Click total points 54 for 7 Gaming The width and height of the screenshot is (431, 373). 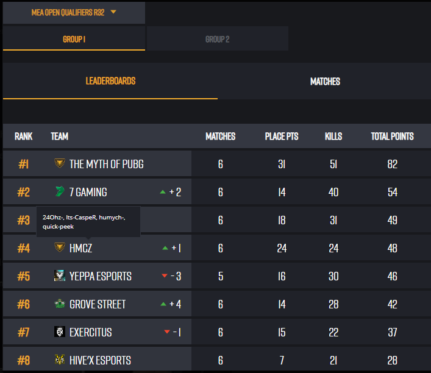click(x=392, y=193)
